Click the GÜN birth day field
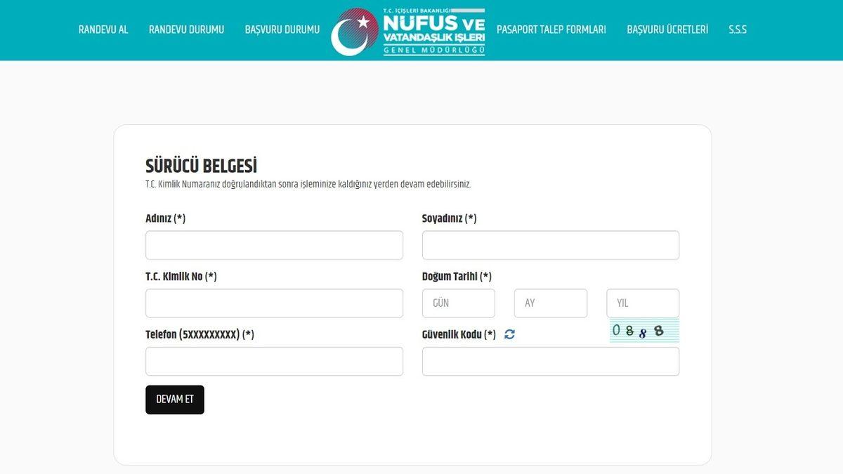 458,303
